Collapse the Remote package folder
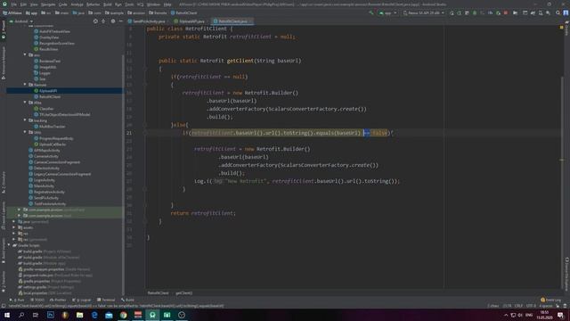This screenshot has height=321, width=570. [25, 85]
